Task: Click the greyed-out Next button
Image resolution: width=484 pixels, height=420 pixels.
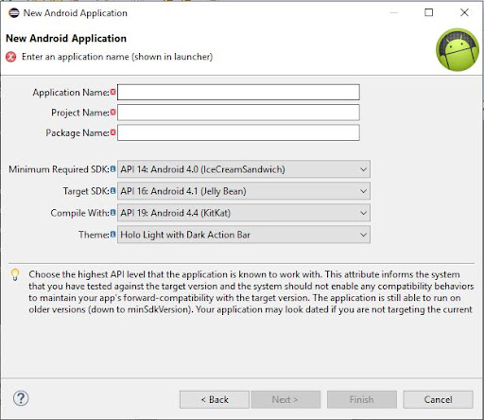Action: 285,399
